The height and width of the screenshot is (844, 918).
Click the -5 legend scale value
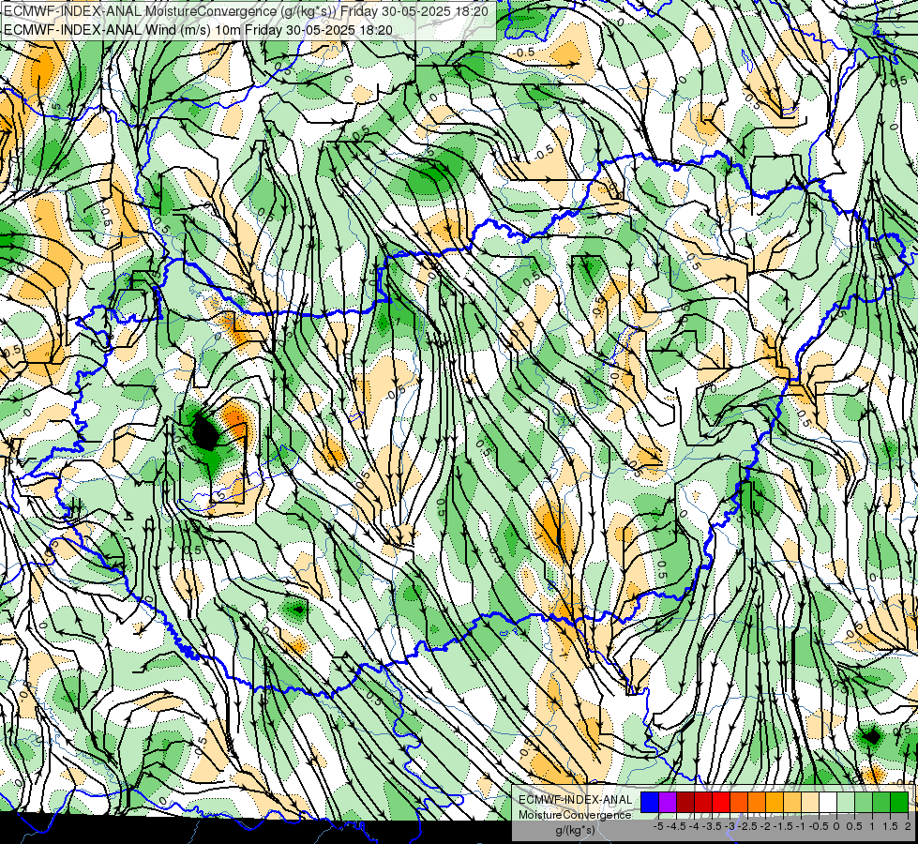[x=658, y=826]
